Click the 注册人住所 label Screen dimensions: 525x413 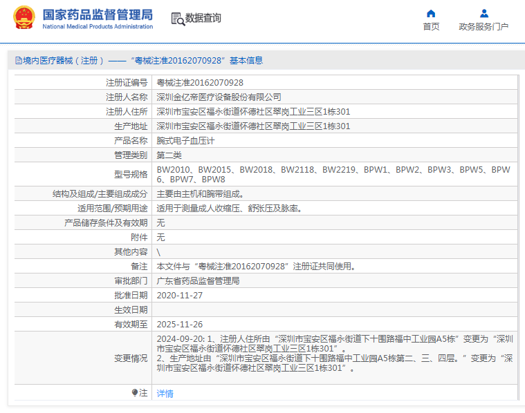pos(127,112)
